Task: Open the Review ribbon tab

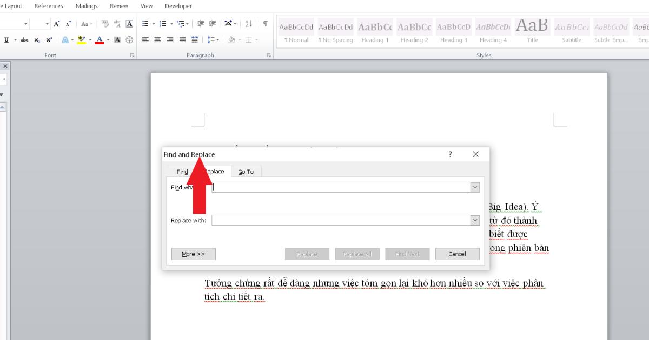Action: [119, 6]
